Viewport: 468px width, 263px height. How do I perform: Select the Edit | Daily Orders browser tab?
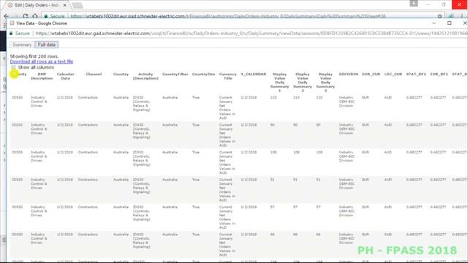click(x=37, y=5)
